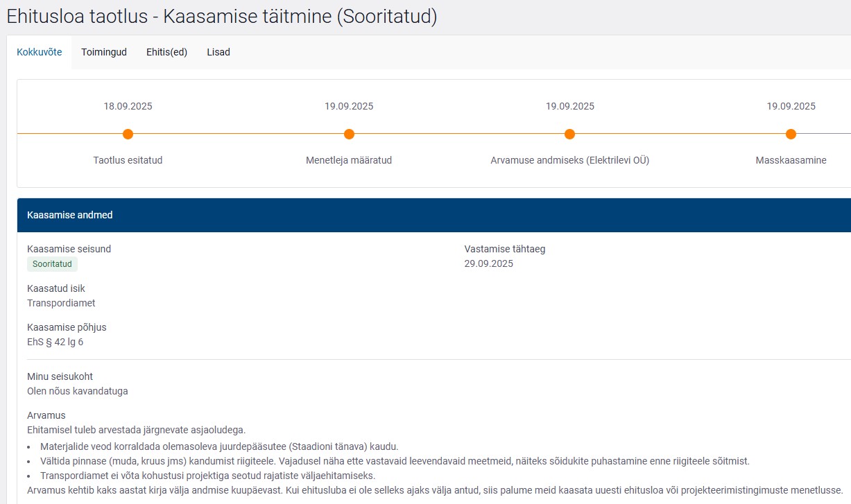
Task: Select the Menetleja määratud timeline dot
Action: click(349, 134)
